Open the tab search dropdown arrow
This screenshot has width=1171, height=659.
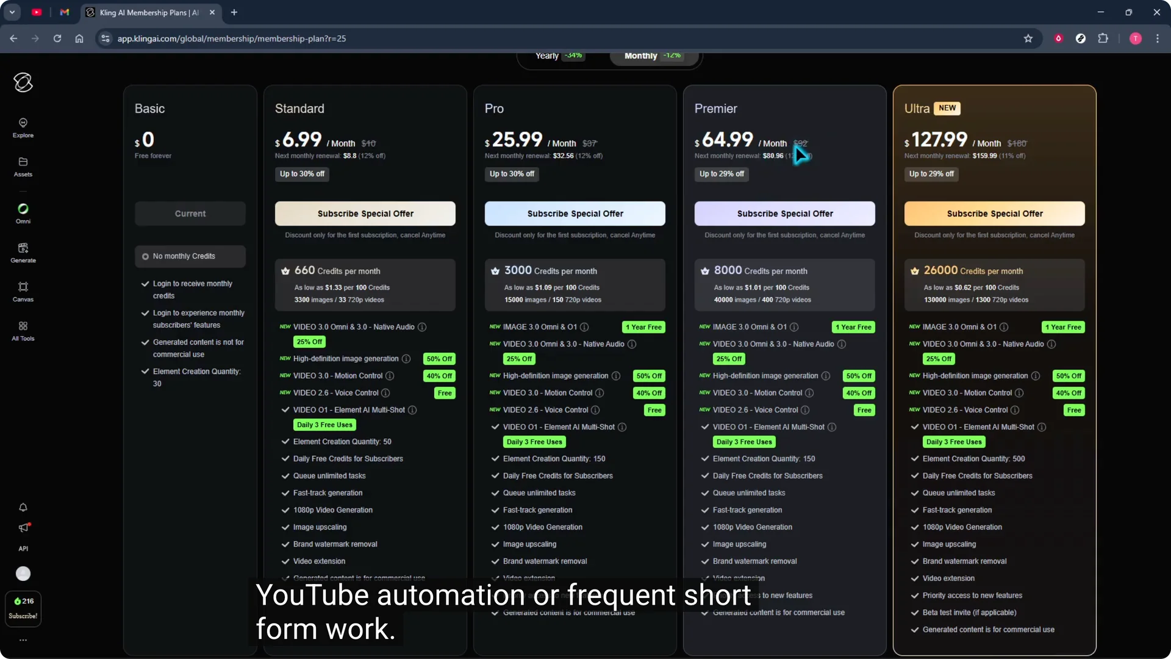[12, 12]
